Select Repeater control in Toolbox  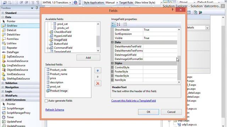click(x=12, y=48)
